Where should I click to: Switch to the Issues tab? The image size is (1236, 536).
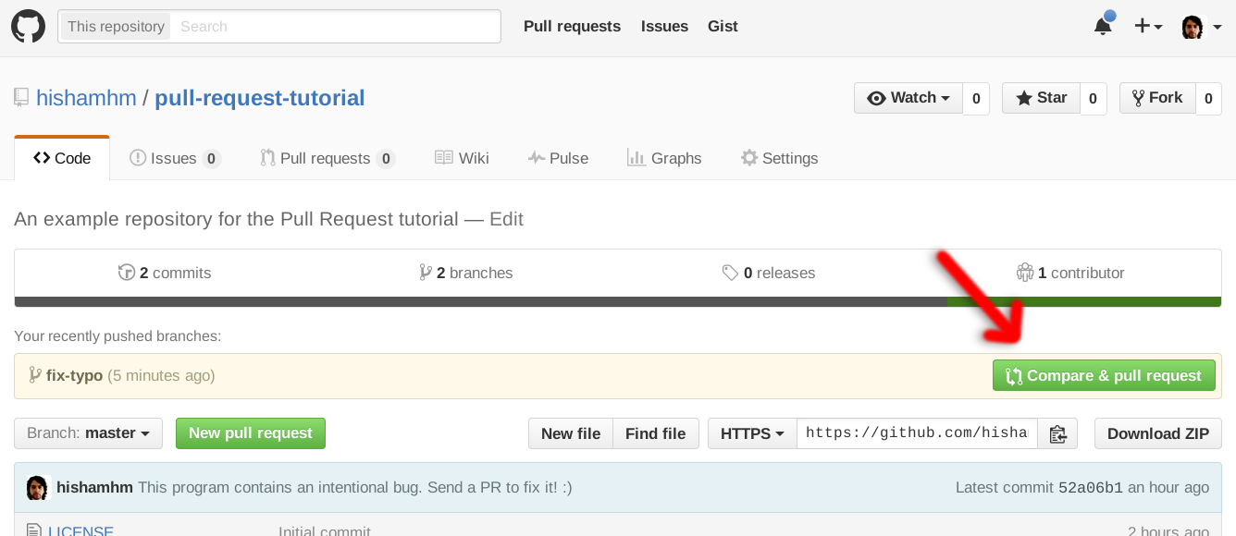[174, 158]
